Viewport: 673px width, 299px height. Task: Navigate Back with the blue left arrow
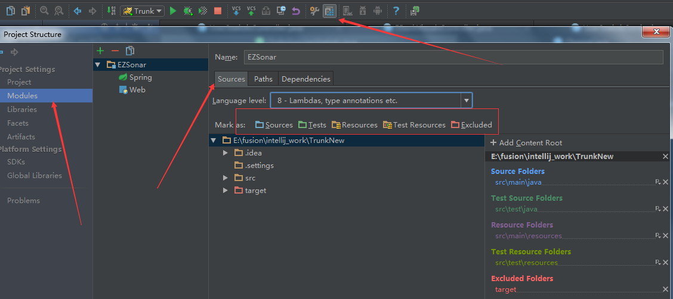[78, 11]
